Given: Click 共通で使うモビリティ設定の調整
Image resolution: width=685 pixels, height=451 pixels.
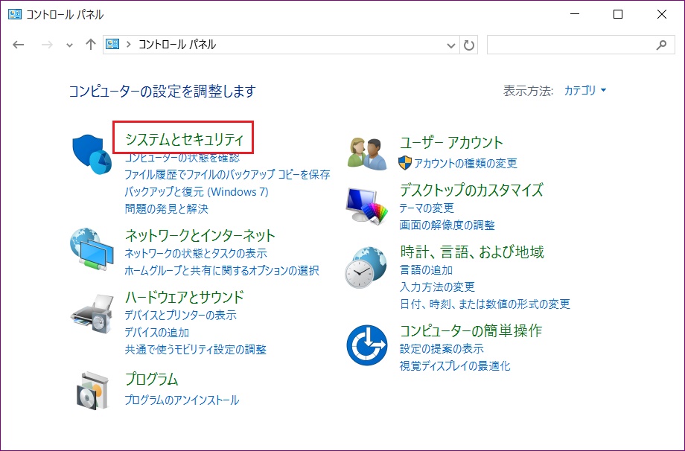Looking at the screenshot, I should coord(196,349).
